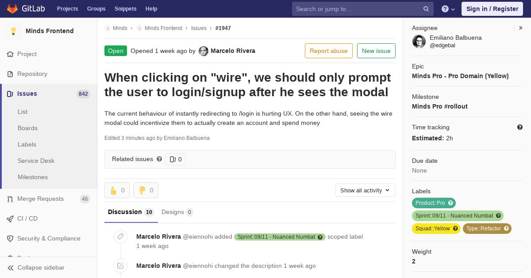Click the Project home icon in sidebar
The image size is (531, 278).
[10, 54]
